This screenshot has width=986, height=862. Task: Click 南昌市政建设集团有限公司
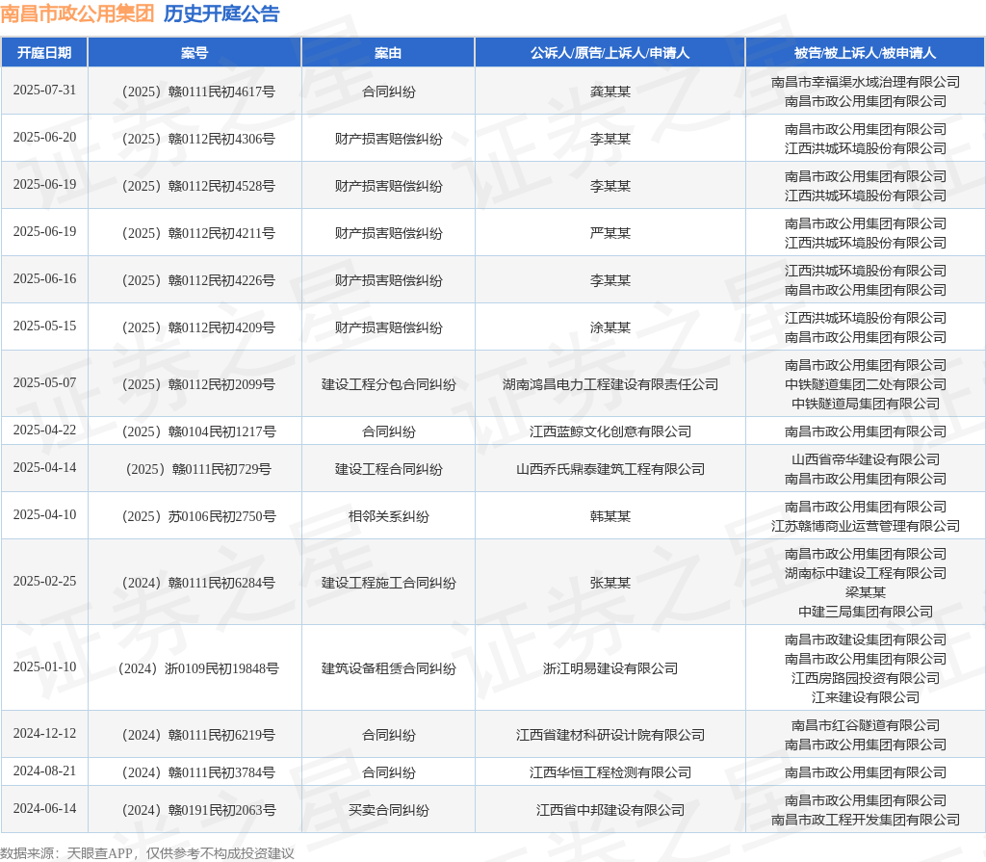click(x=866, y=640)
